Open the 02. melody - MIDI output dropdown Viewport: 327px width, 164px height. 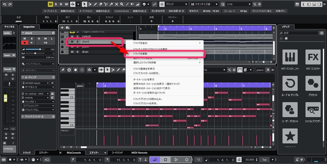(x=35, y=94)
